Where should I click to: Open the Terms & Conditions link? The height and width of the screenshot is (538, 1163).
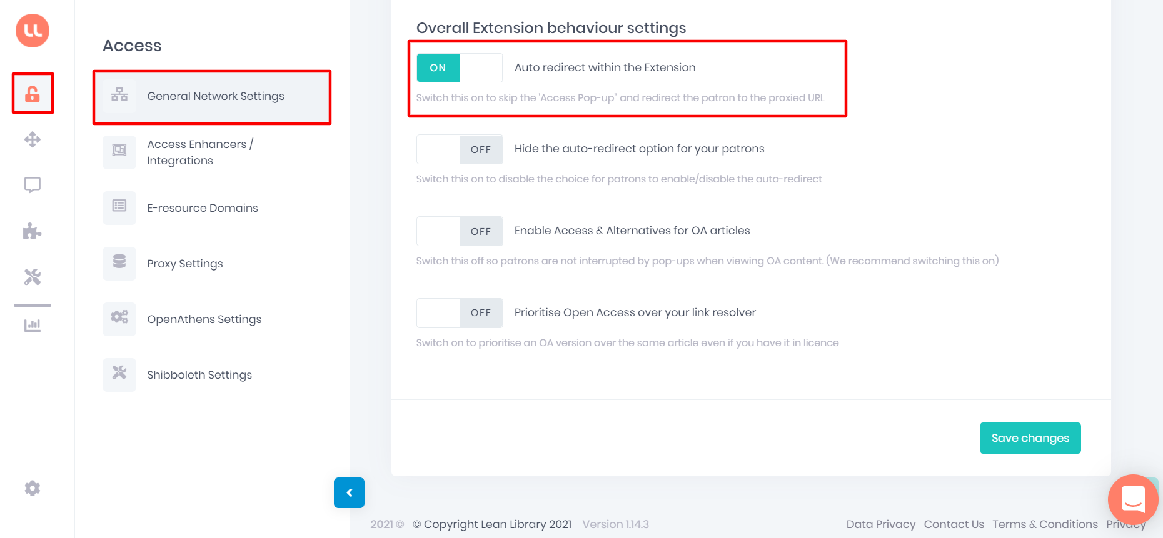pos(1045,524)
